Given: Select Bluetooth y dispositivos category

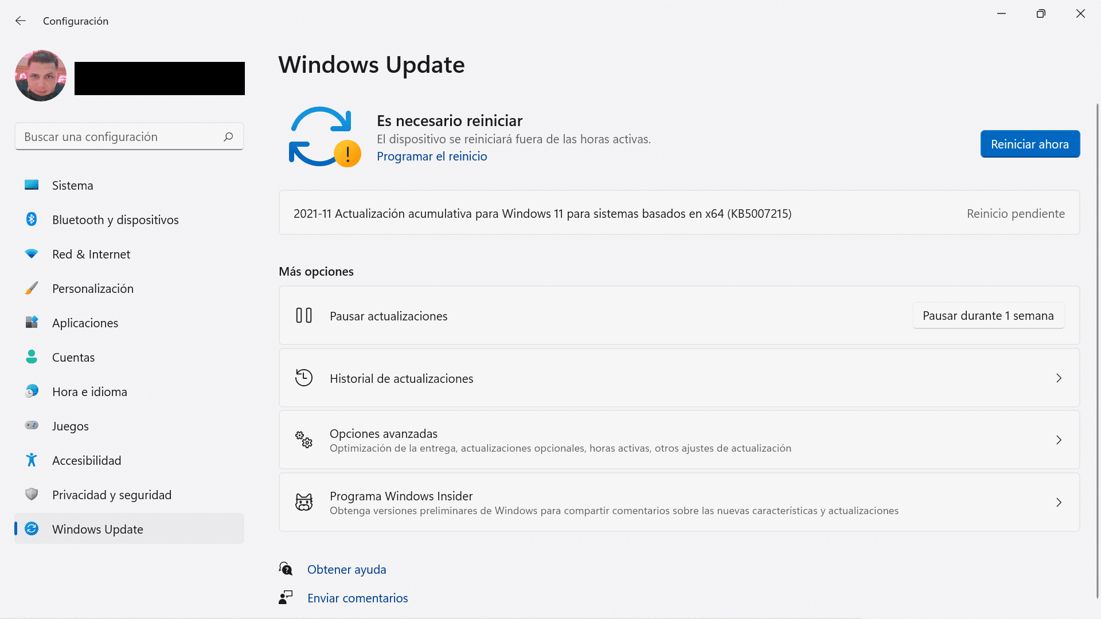Looking at the screenshot, I should coord(129,220).
